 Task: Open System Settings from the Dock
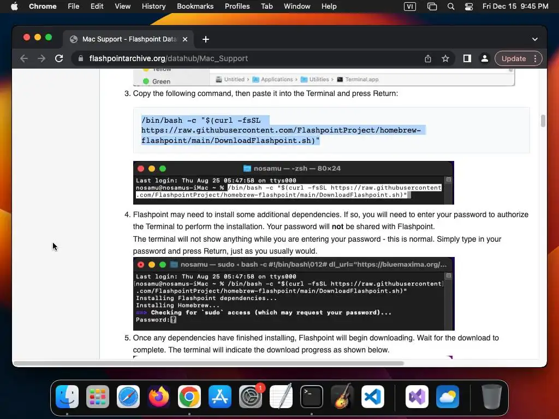tap(251, 397)
